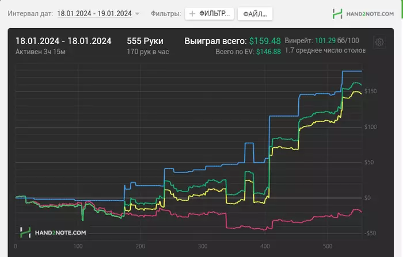Screen dimensions: 403x257
Task: Click 'Активен 3ч 15м' activity text
Action: pyautogui.click(x=40, y=52)
